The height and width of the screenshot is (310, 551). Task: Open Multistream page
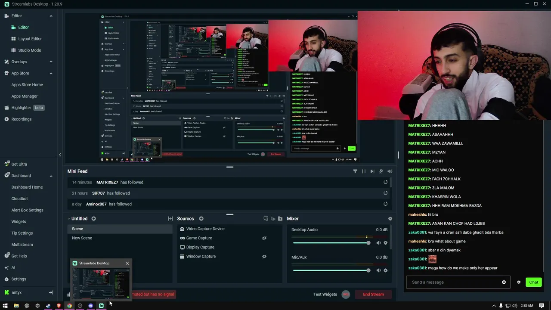(x=22, y=245)
